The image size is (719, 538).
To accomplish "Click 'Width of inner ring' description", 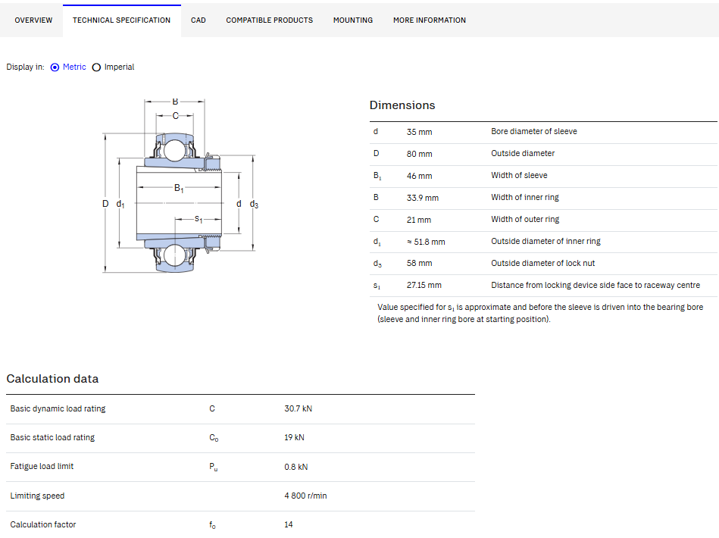I will tap(525, 198).
